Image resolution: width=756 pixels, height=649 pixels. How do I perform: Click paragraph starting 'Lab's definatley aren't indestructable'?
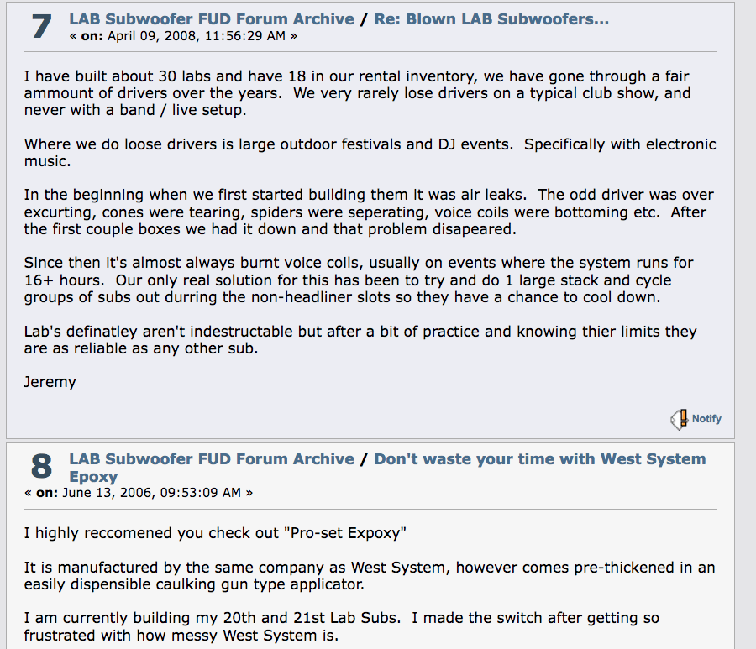[x=360, y=340]
